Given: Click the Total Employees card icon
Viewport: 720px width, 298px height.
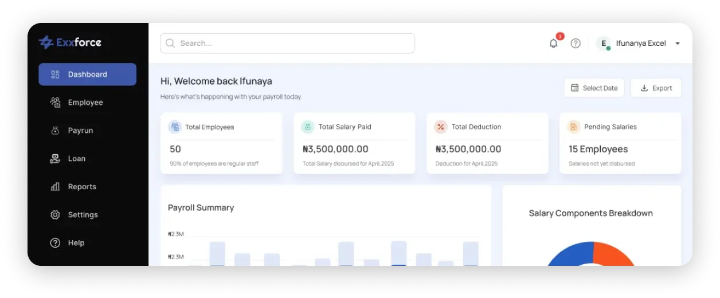Looking at the screenshot, I should point(175,127).
